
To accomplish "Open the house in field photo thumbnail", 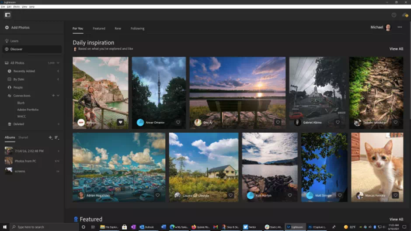I will coord(204,167).
